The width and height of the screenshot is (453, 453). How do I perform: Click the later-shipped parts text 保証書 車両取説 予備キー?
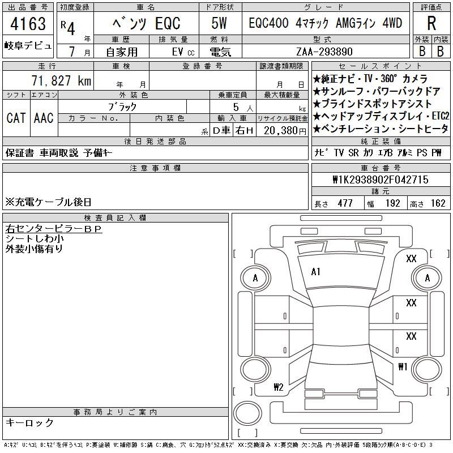(59, 153)
